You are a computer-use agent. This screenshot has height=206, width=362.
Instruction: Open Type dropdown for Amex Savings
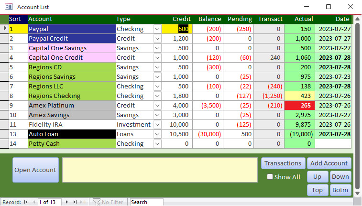click(x=157, y=115)
